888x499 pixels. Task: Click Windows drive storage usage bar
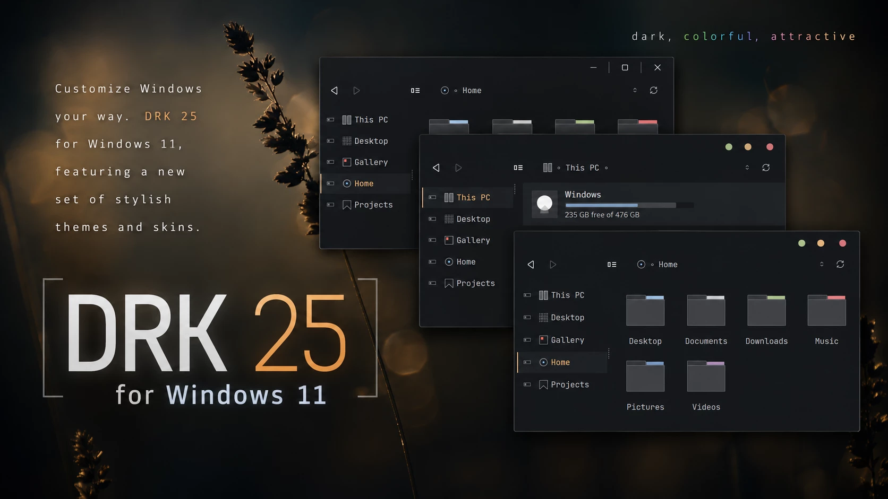click(x=629, y=205)
